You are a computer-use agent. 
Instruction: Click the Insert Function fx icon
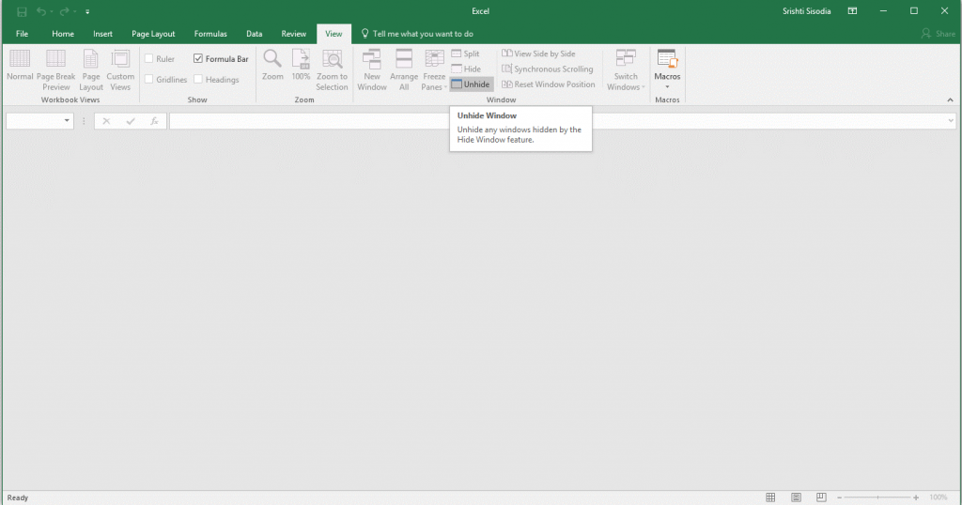154,121
